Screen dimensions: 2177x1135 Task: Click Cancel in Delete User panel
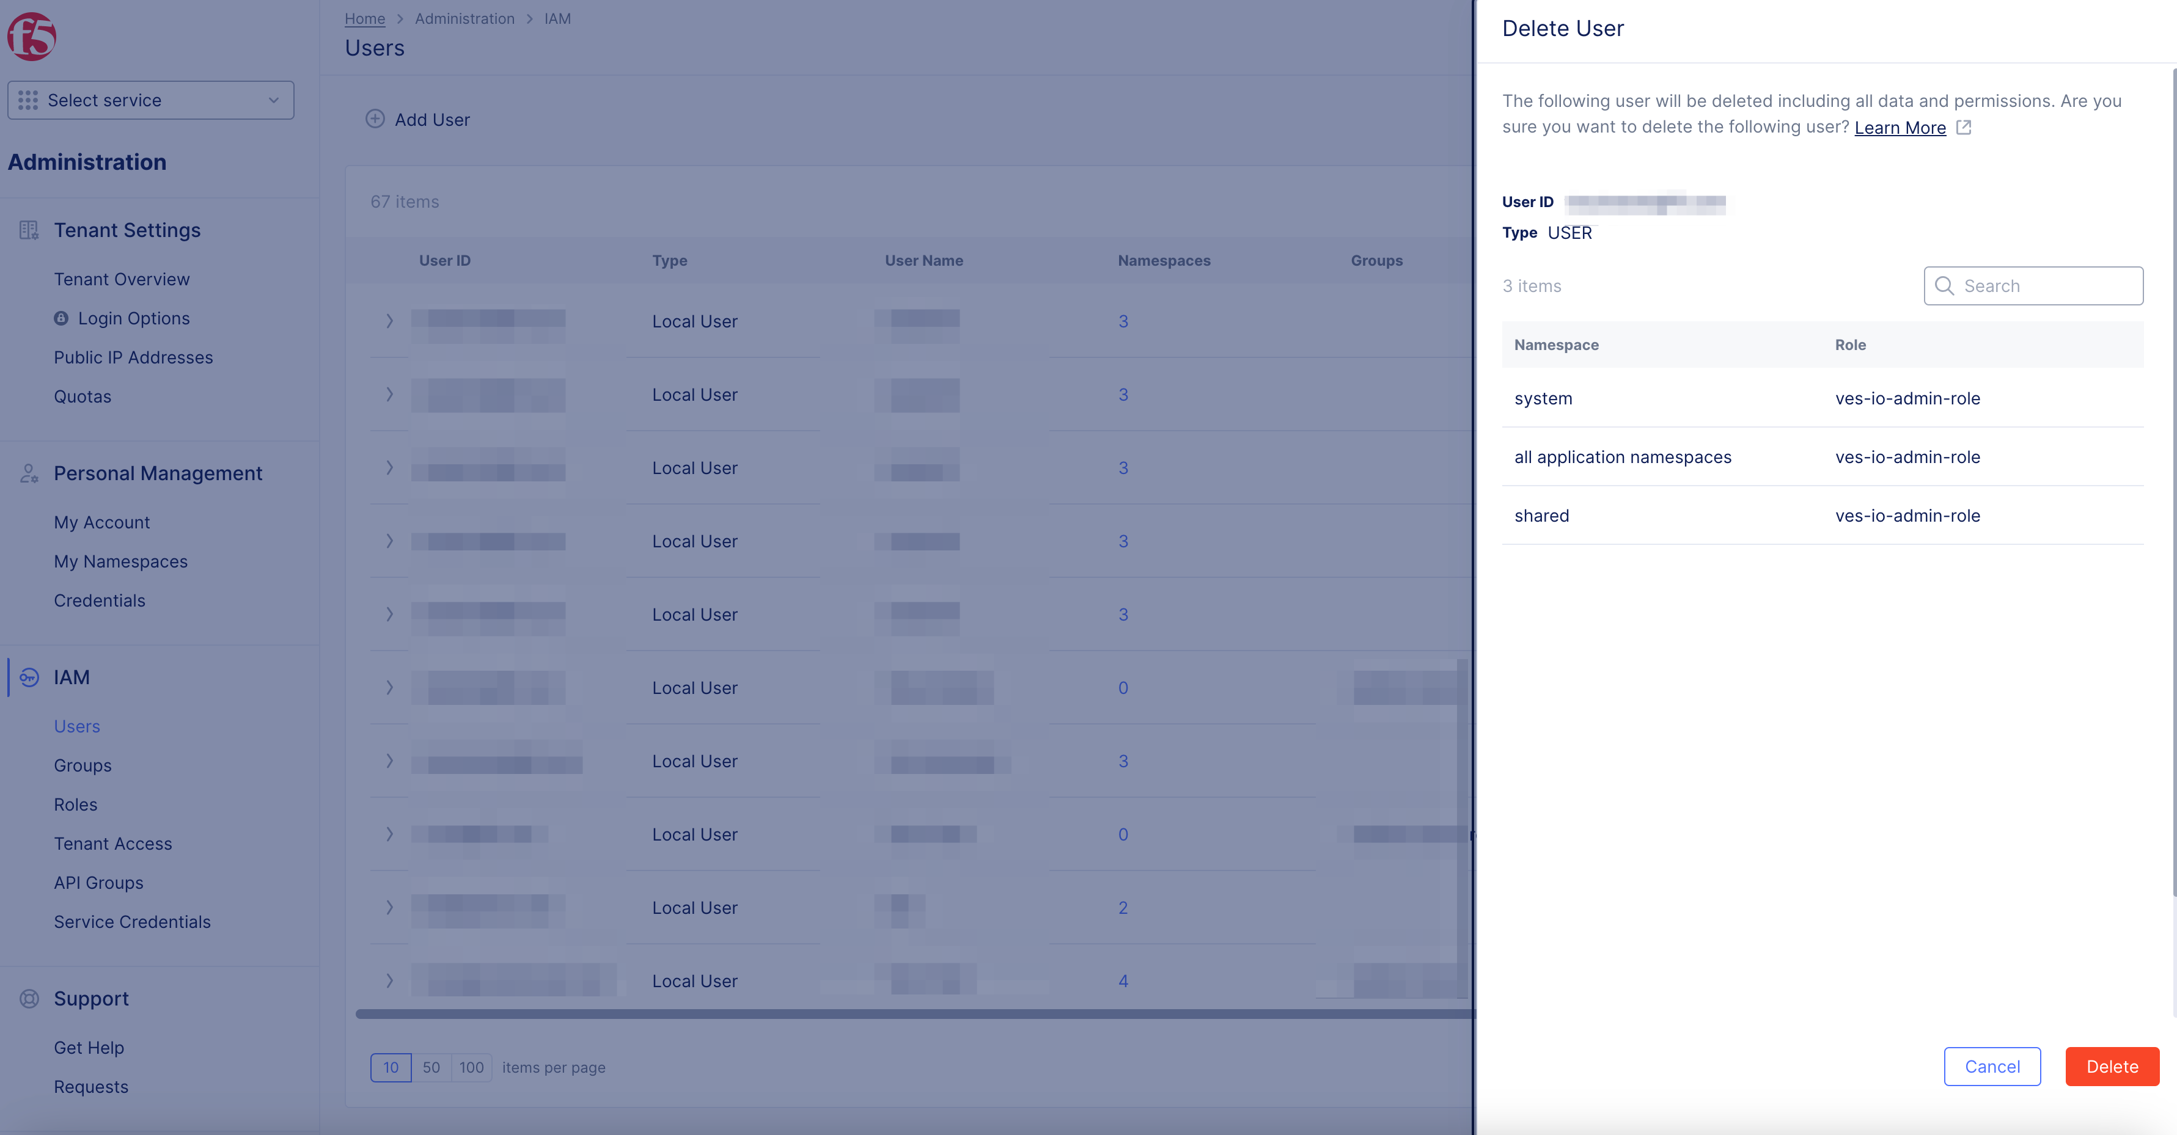point(1992,1066)
